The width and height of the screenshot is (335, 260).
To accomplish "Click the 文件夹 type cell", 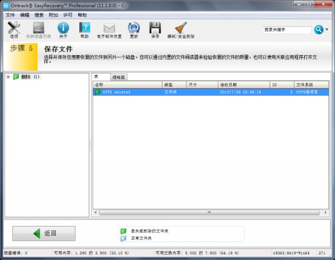I will pyautogui.click(x=170, y=92).
